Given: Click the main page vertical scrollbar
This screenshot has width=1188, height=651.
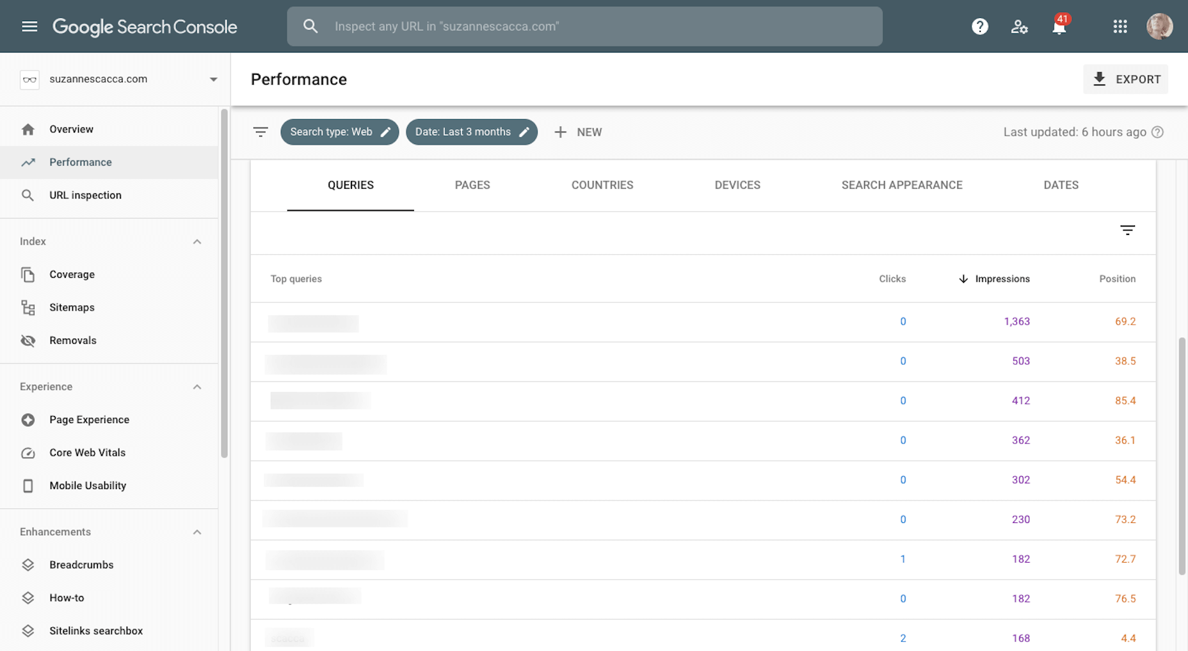Looking at the screenshot, I should (x=1182, y=456).
